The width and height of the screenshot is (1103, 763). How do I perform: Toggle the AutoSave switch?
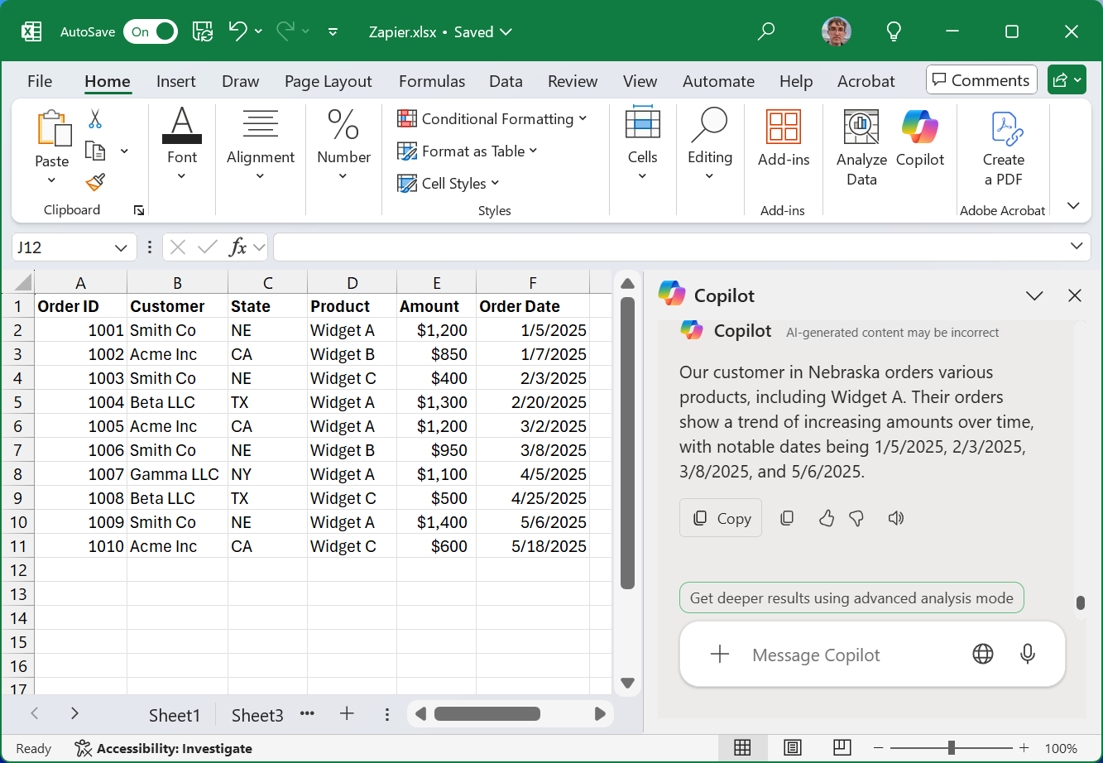(x=151, y=31)
